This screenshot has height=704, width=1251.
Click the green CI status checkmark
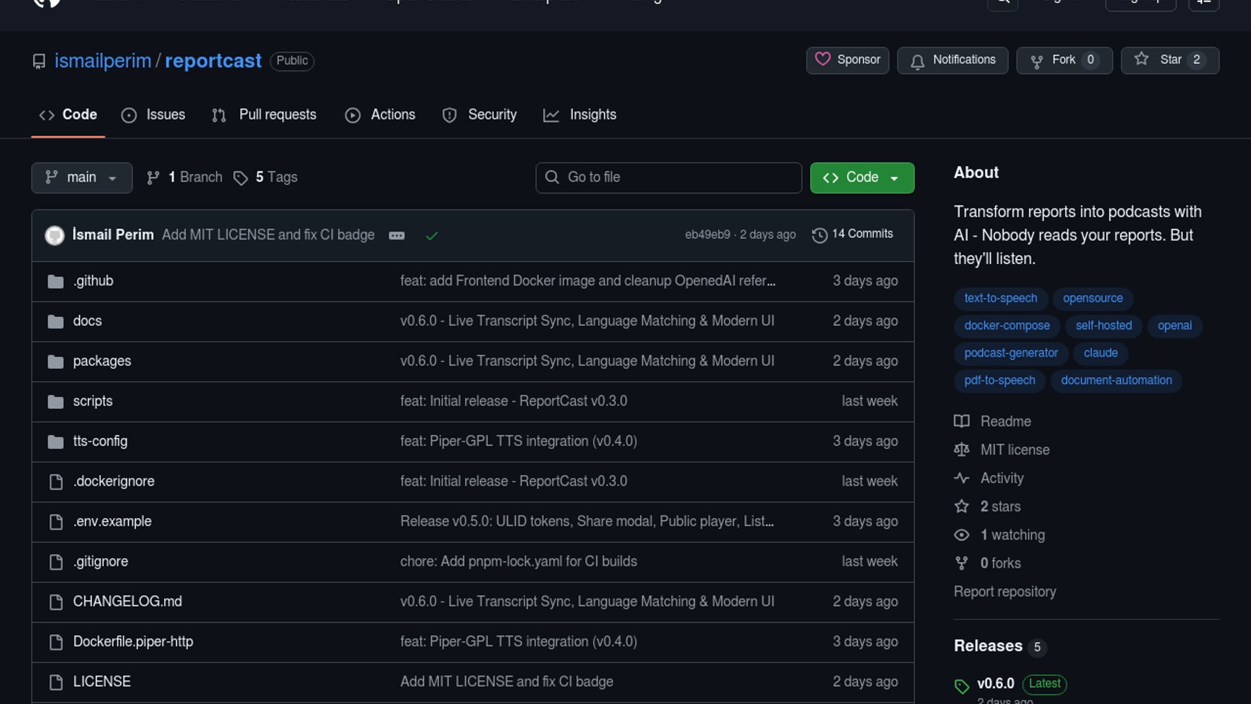(431, 235)
